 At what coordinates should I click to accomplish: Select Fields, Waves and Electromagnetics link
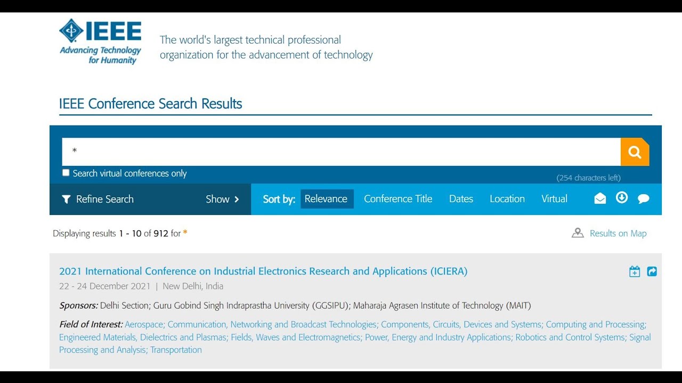(x=296, y=337)
